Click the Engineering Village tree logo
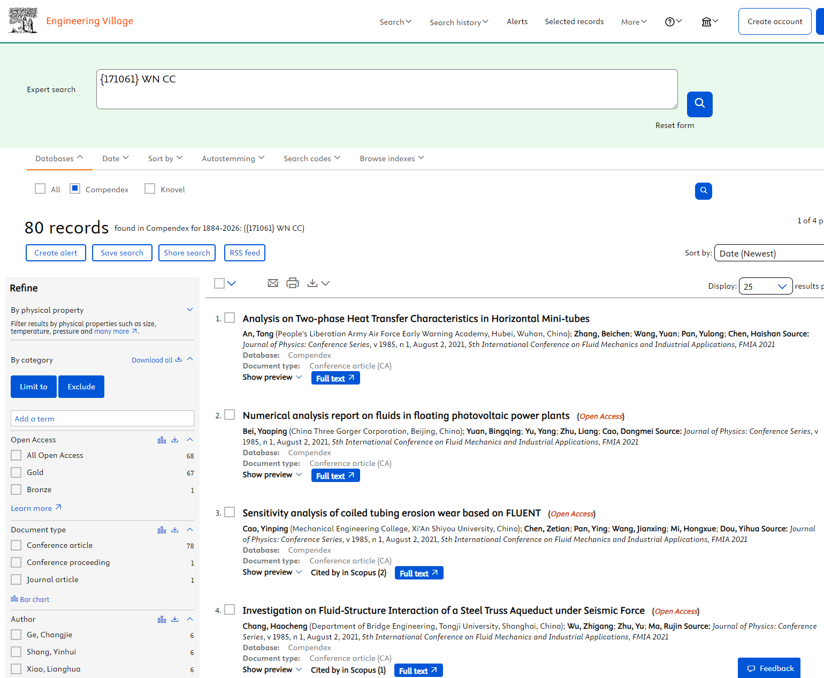Viewport: 824px width, 678px height. pyautogui.click(x=23, y=21)
